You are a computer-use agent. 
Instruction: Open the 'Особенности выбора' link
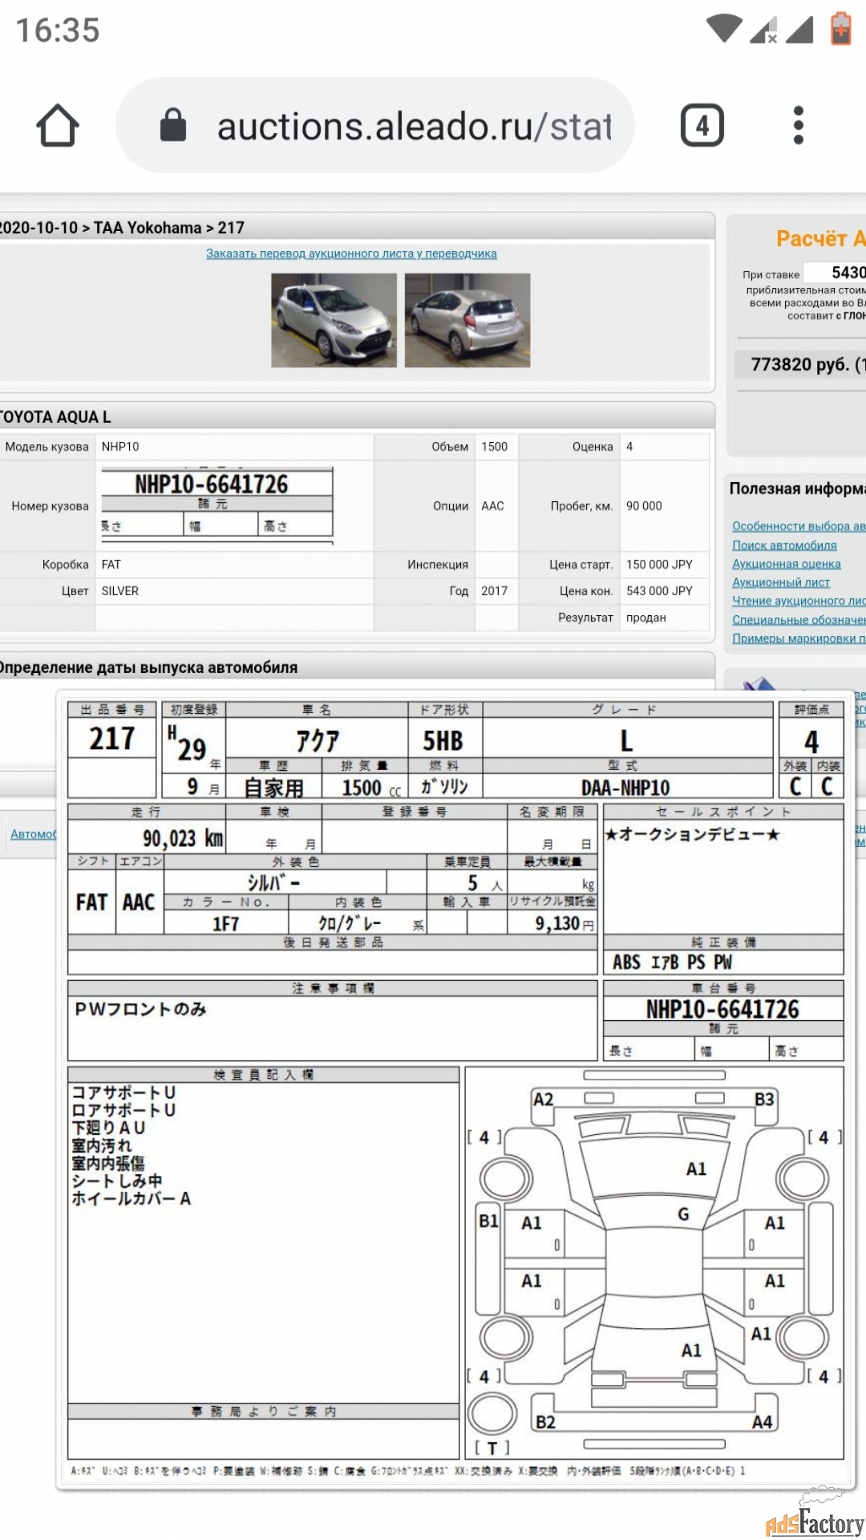coord(799,526)
